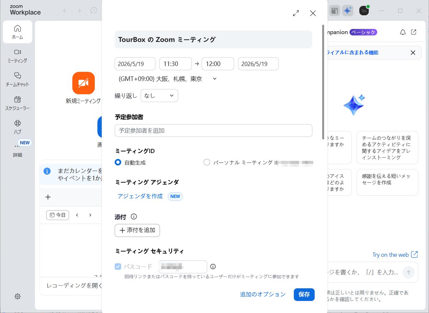The height and width of the screenshot is (313, 429).
Task: Open the start date 2026/5/19 picker
Action: point(135,64)
